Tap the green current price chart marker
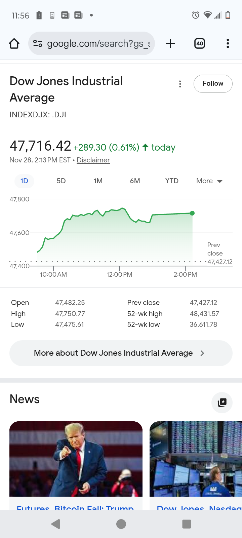 pos(192,213)
